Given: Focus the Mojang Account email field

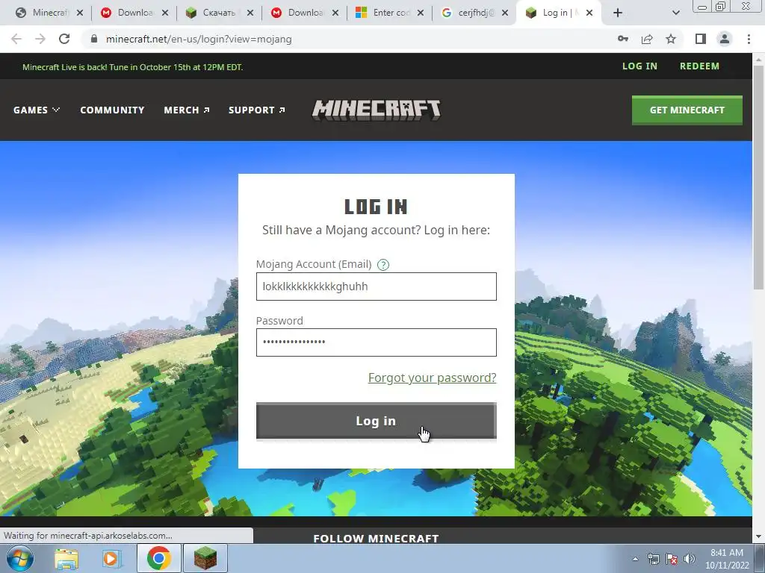Looking at the screenshot, I should click(x=377, y=286).
